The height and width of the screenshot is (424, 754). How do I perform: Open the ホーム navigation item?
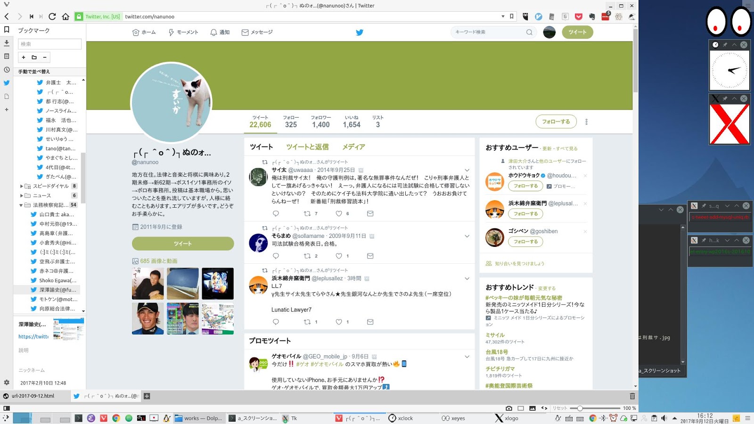(144, 32)
